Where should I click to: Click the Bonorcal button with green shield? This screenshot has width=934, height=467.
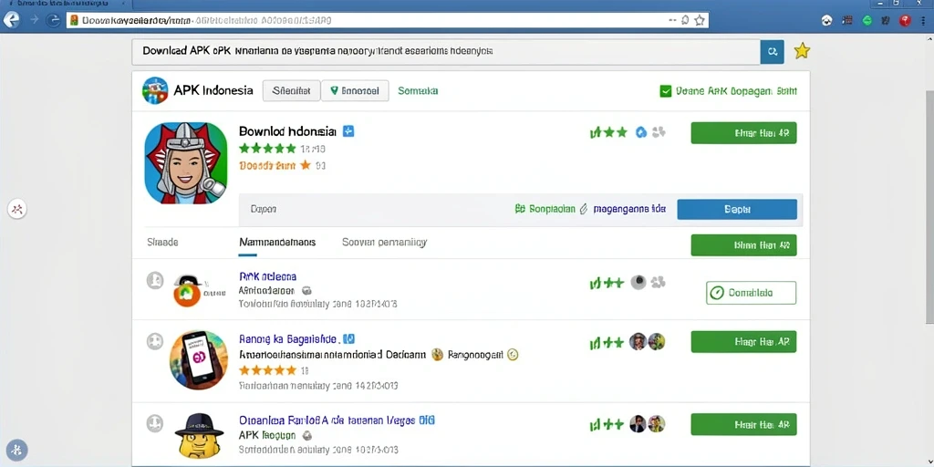(355, 90)
